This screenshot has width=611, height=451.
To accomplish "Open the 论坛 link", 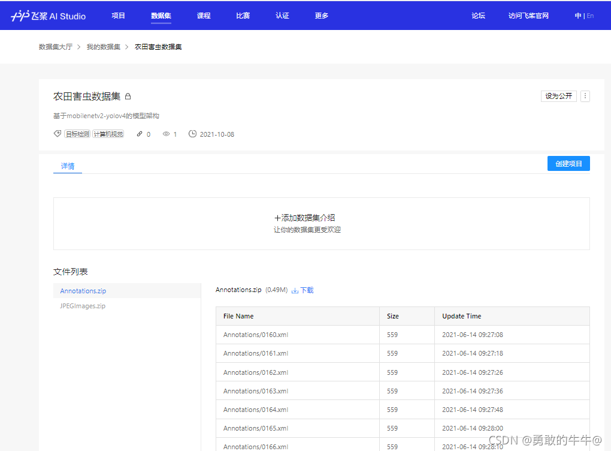I will tap(478, 16).
